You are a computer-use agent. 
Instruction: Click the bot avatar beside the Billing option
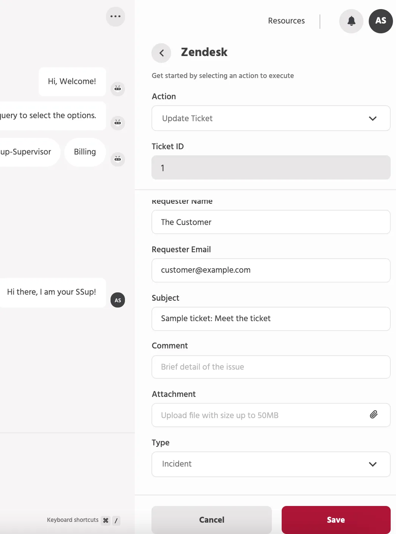coord(118,159)
